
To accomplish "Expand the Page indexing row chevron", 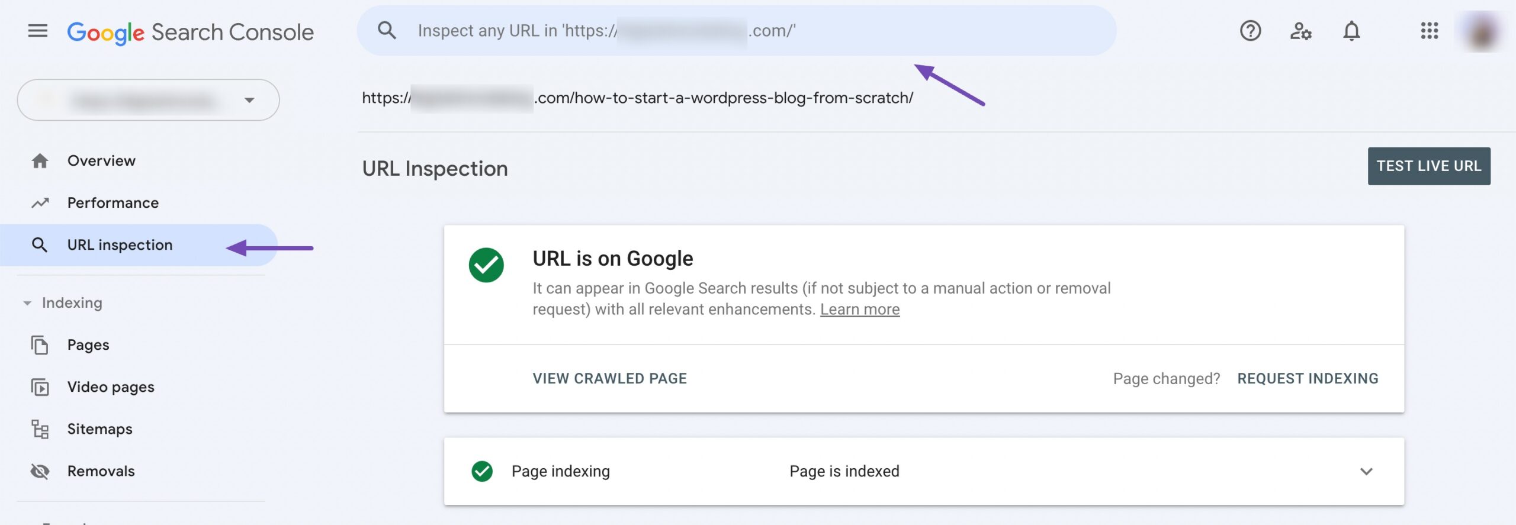I will [x=1366, y=472].
